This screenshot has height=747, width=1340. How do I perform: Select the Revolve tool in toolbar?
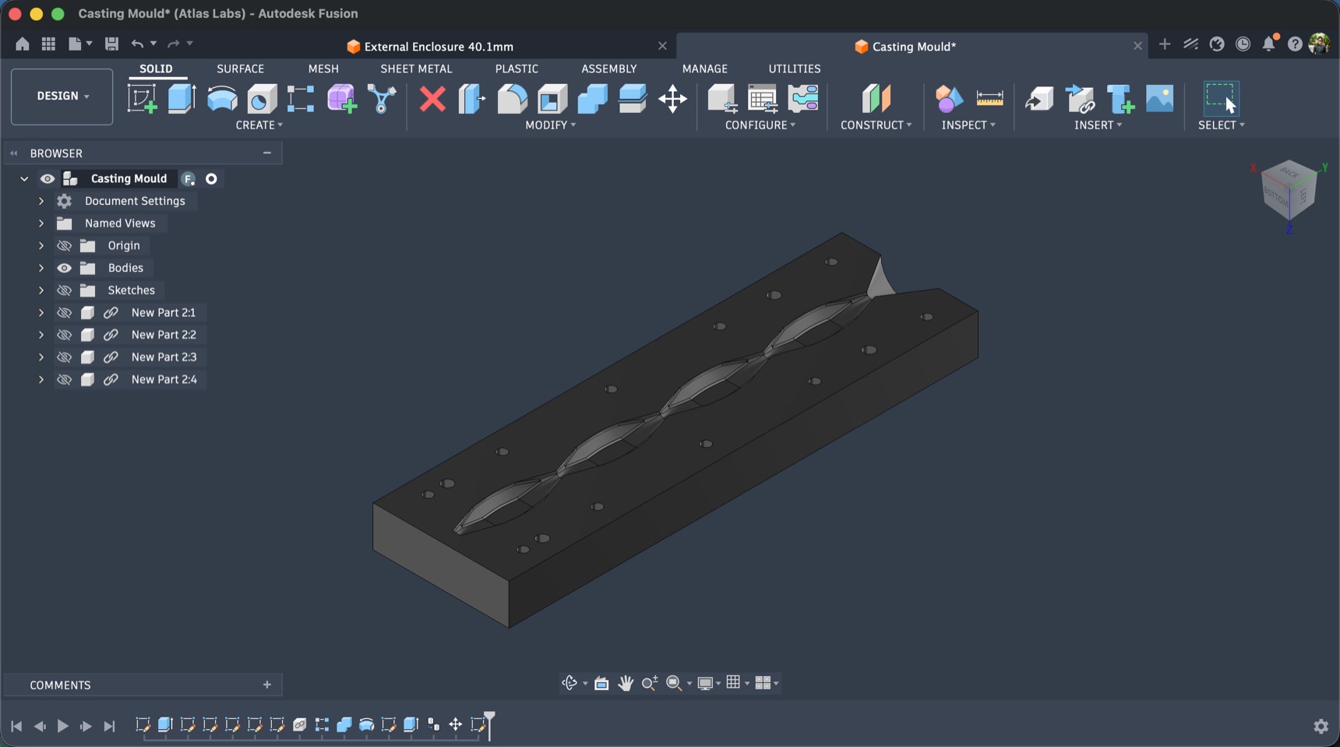pos(222,99)
